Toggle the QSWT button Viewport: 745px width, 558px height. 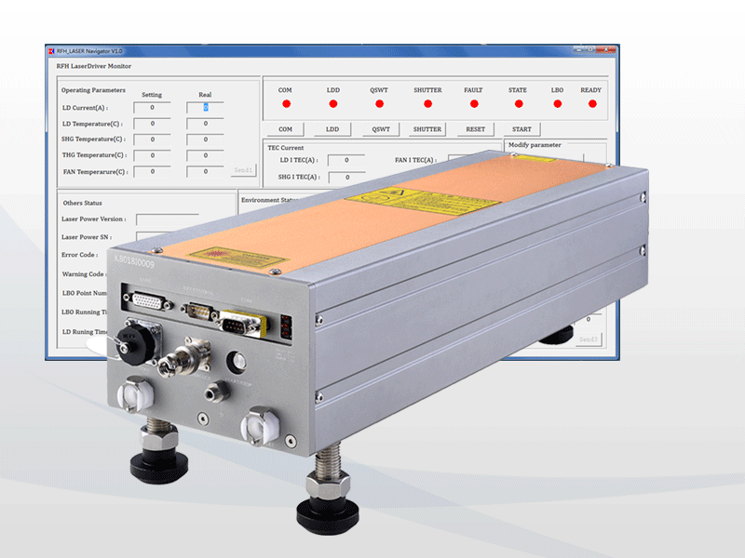(x=381, y=129)
